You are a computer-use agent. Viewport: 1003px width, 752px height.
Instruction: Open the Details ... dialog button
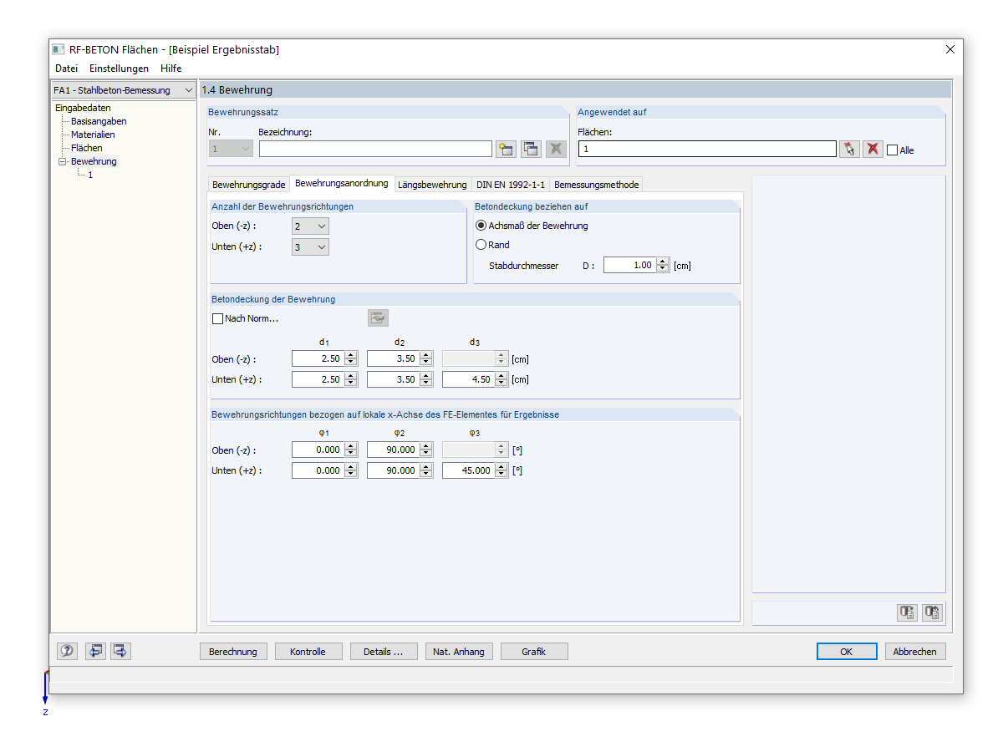(383, 652)
